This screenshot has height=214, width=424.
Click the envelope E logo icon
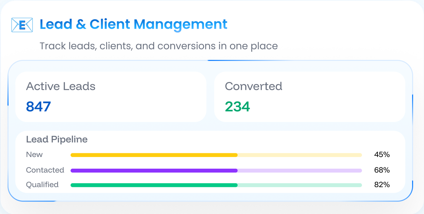click(x=22, y=25)
